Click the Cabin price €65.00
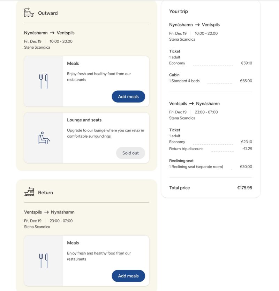Viewport: 279px width, 291px height. (246, 81)
